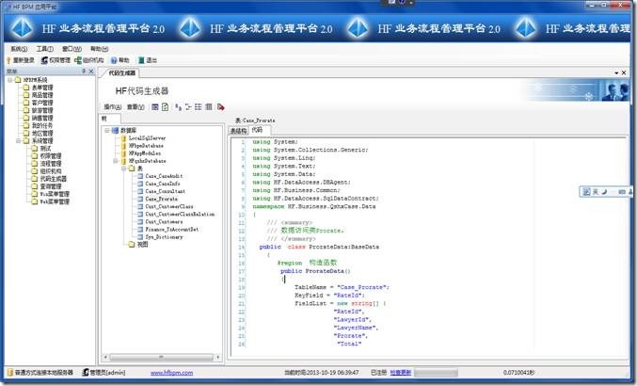Click the 重新登录 toolbar button
Viewport: 637px width, 386px height.
coord(21,60)
